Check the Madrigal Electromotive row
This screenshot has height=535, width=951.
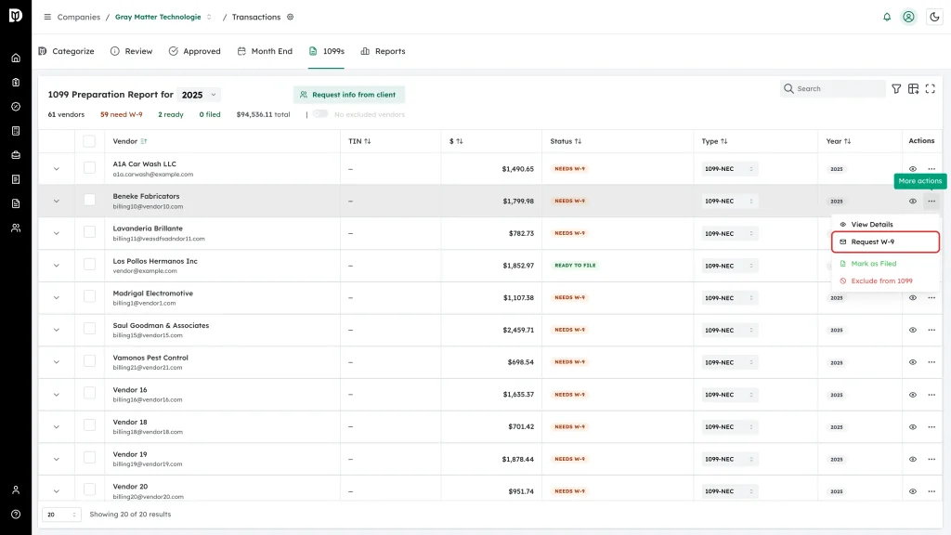tap(89, 296)
